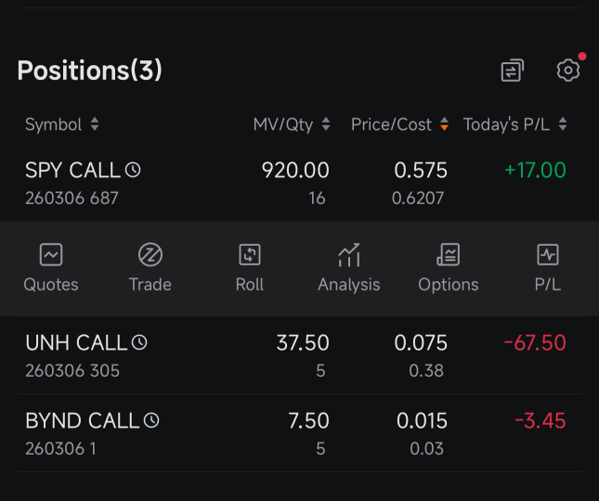
Task: Tap the switch view list icon
Action: pos(512,71)
